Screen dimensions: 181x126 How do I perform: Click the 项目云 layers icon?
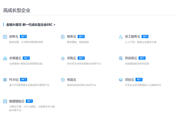coord(121,80)
